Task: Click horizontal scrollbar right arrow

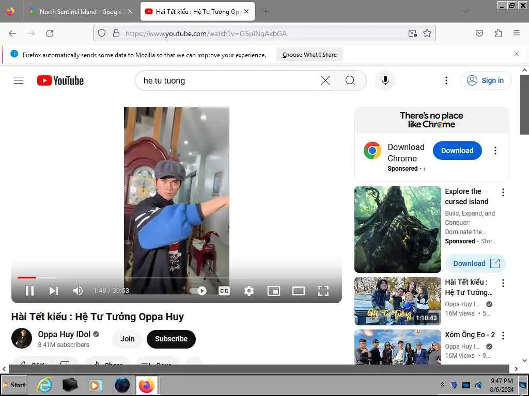Action: 516,369
